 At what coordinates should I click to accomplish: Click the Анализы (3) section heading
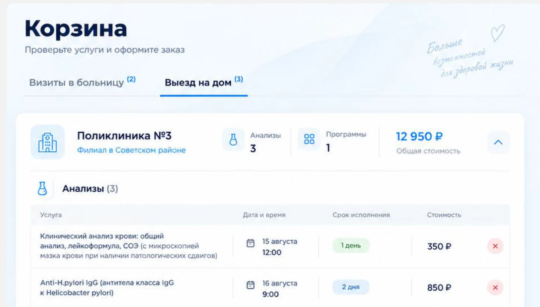[90, 189]
